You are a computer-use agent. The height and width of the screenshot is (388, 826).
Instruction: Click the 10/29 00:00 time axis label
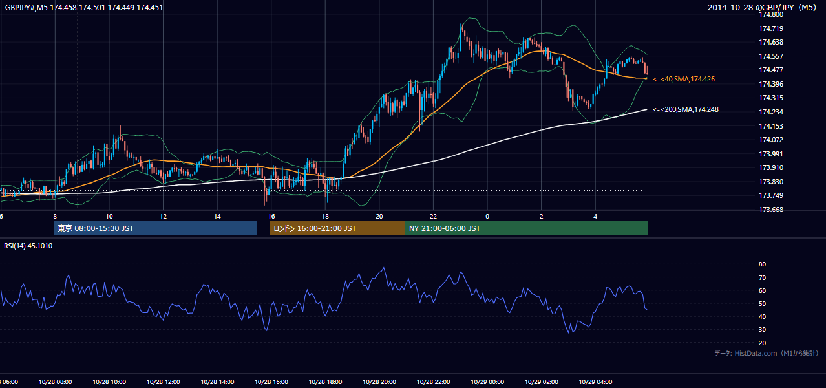(x=487, y=382)
